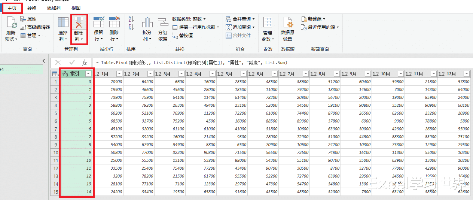473x200 pixels.
Task: Click the 合并文件 button
Action: tap(238, 35)
